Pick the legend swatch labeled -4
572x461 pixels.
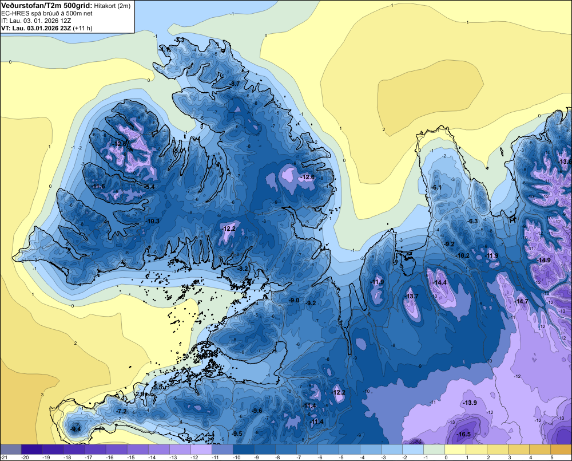point(370,449)
